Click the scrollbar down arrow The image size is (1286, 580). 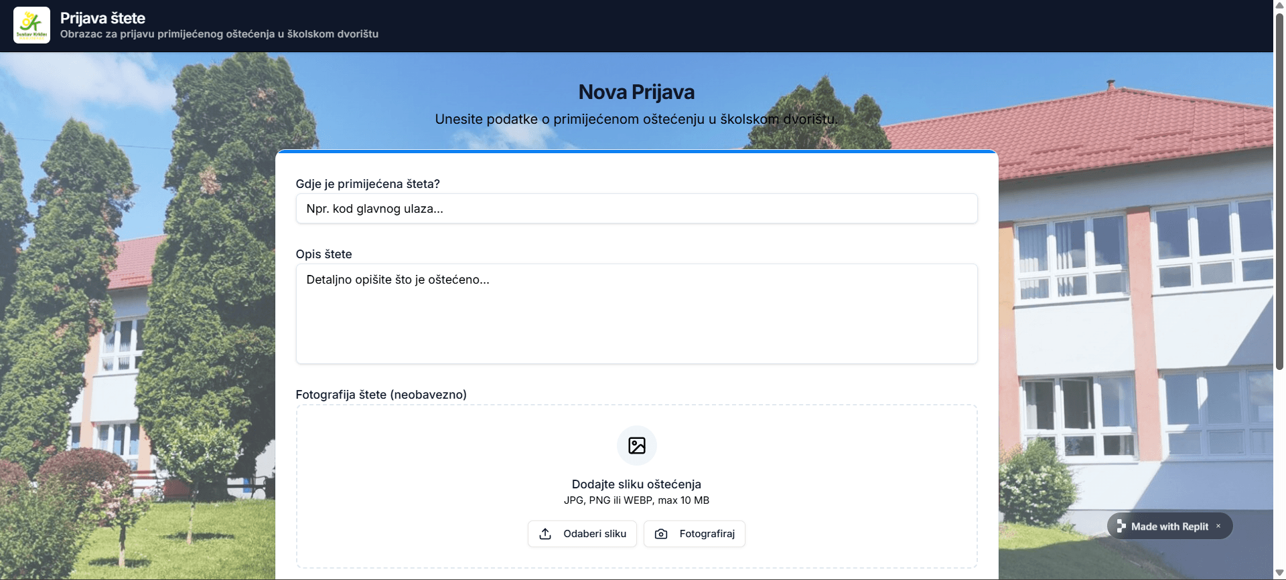1279,573
